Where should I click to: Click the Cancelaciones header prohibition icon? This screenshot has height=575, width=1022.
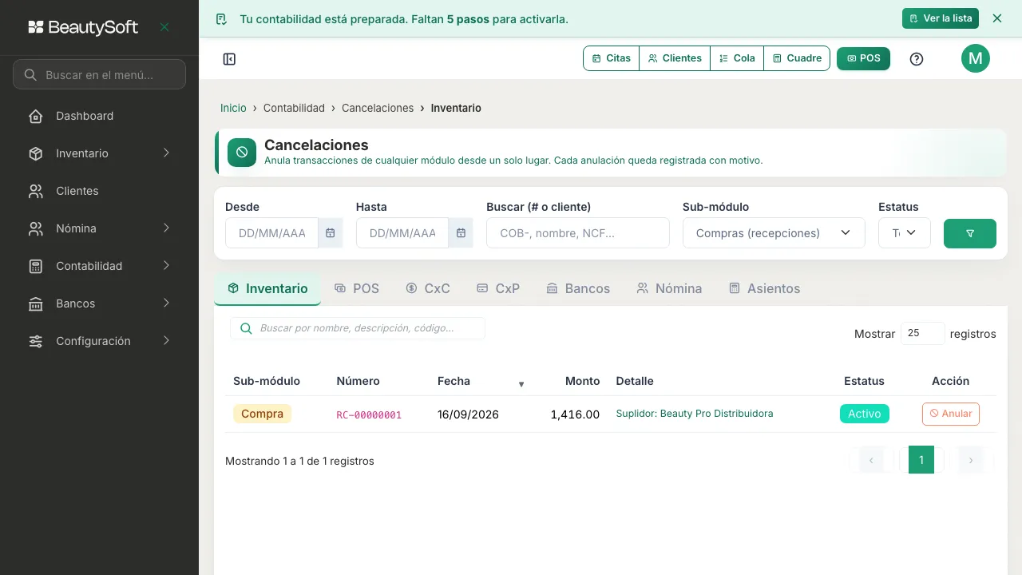point(242,153)
